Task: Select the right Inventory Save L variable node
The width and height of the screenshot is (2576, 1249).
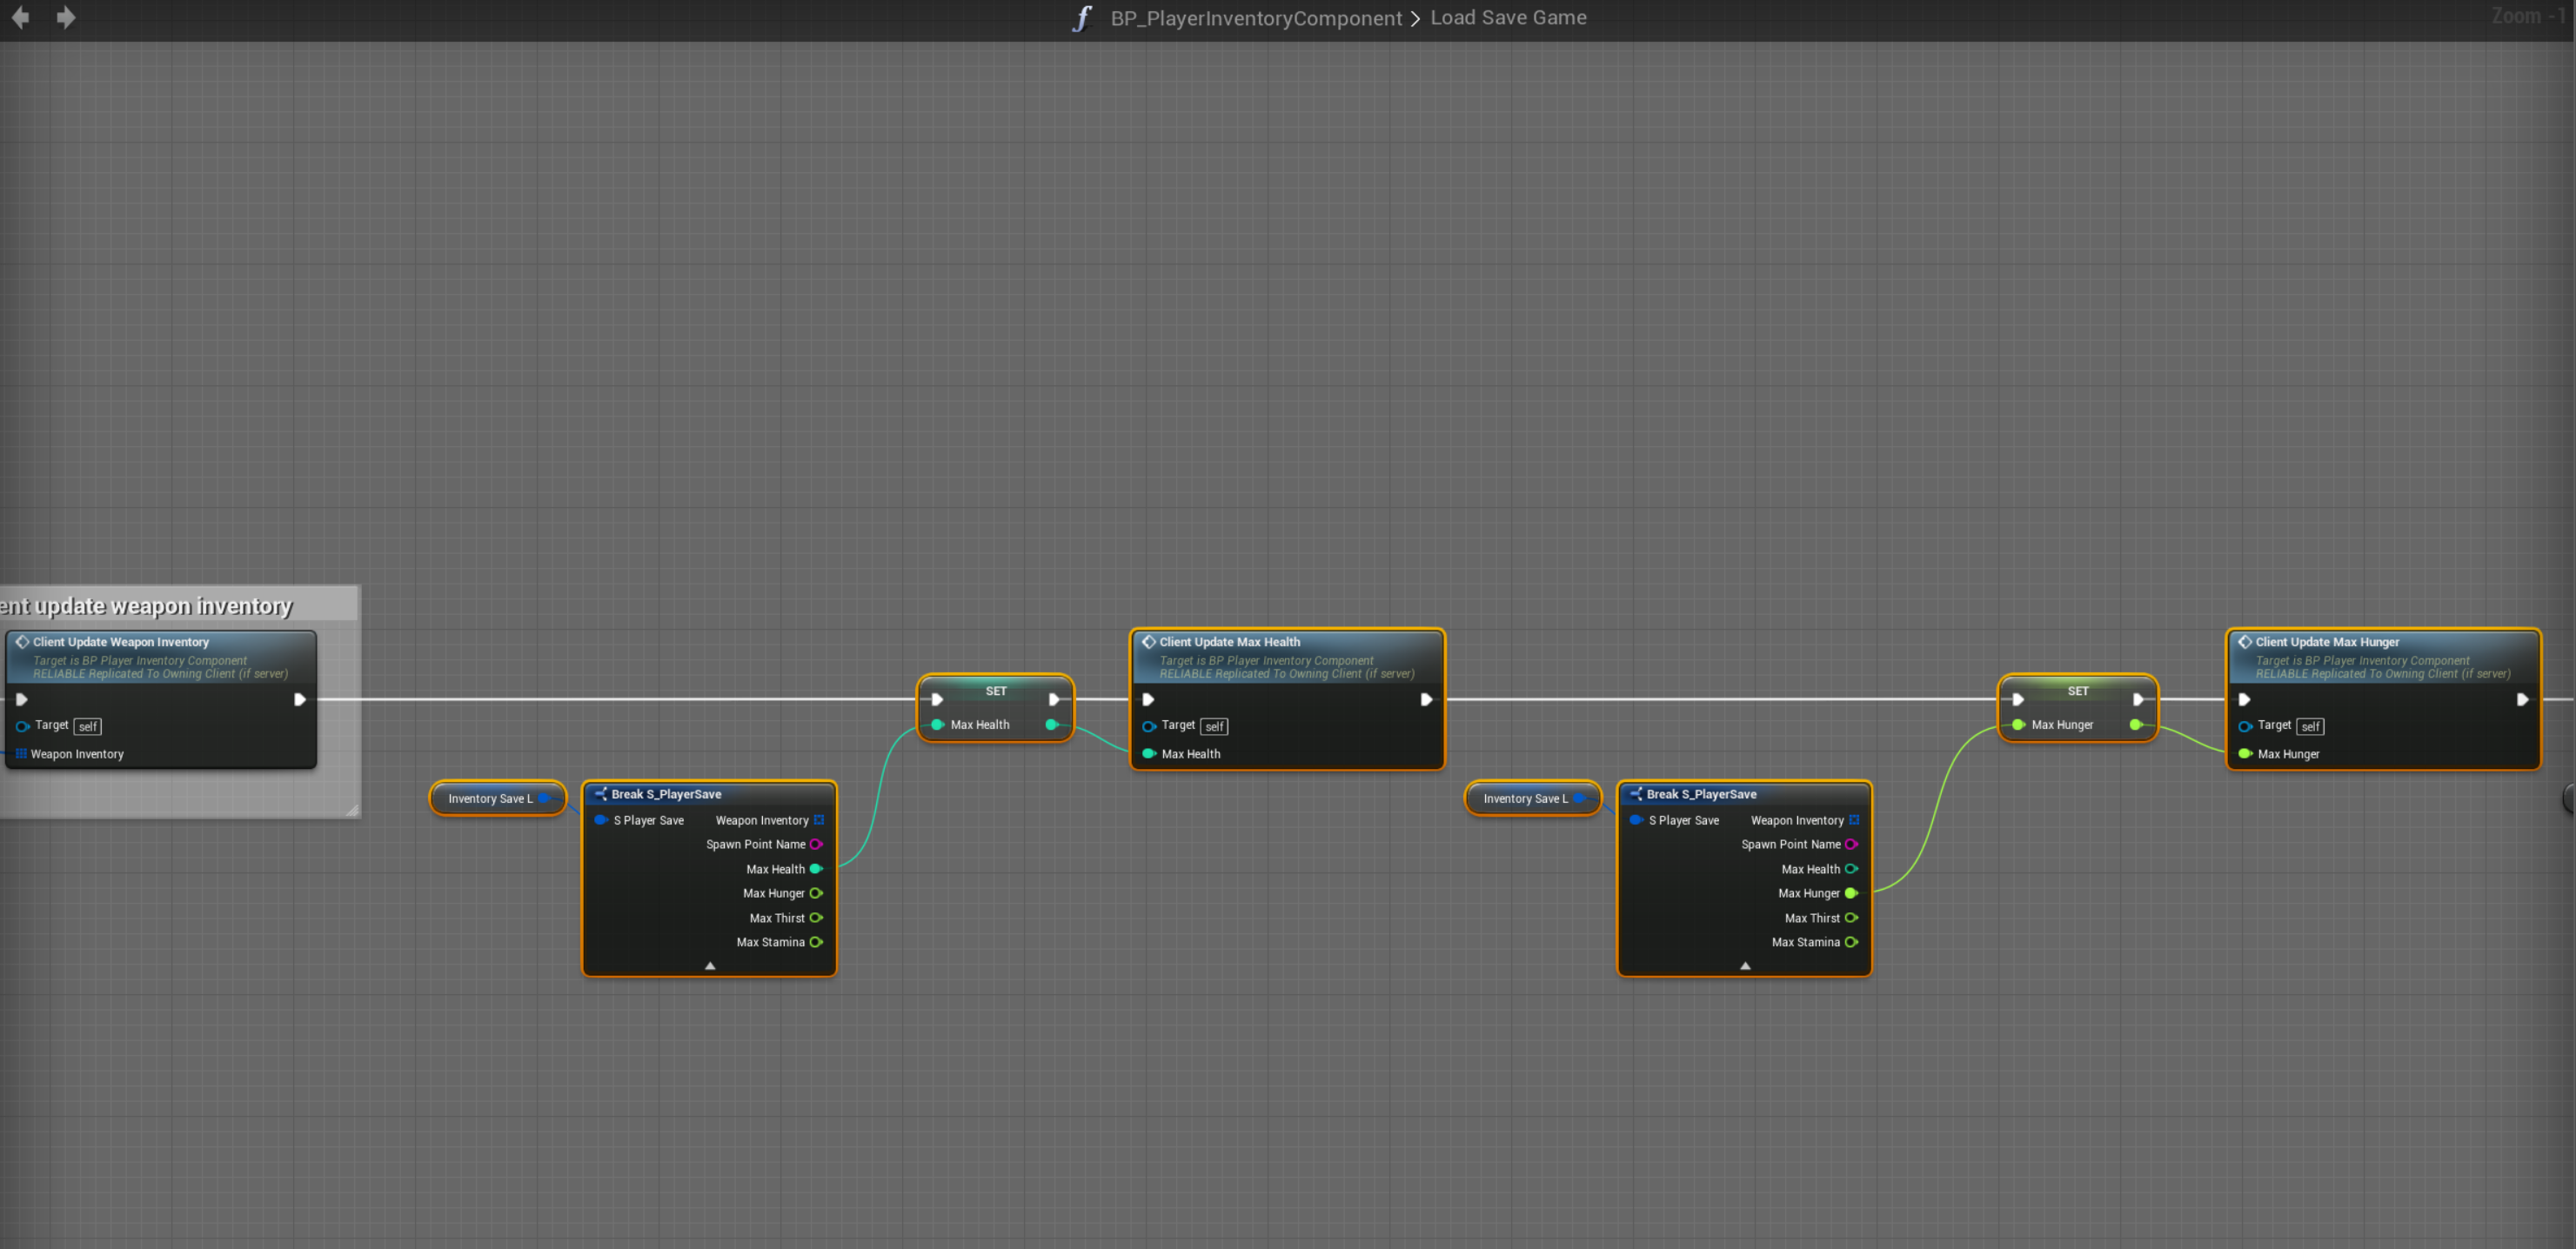Action: 1525,798
